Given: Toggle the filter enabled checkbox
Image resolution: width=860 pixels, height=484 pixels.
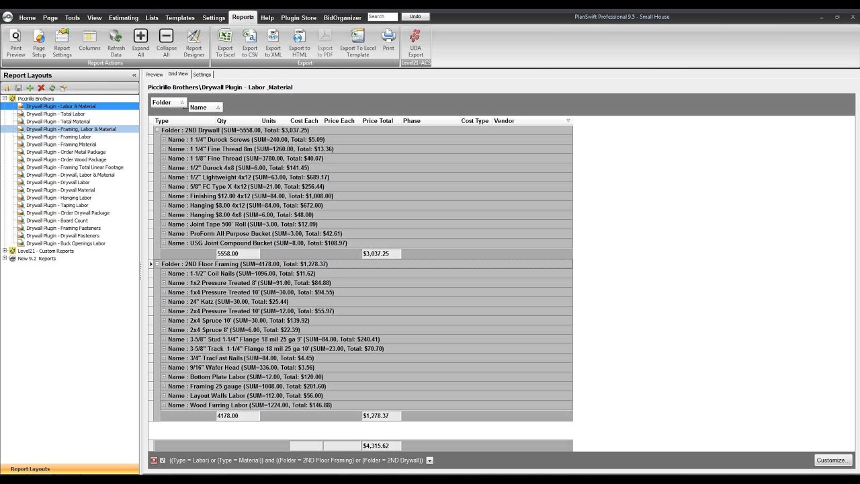Looking at the screenshot, I should 163,460.
